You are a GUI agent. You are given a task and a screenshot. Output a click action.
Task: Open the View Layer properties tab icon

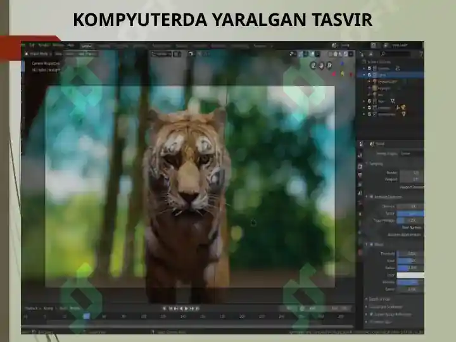click(x=360, y=184)
